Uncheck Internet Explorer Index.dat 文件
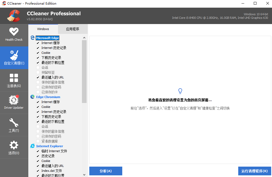The height and width of the screenshot is (177, 272). point(38,171)
